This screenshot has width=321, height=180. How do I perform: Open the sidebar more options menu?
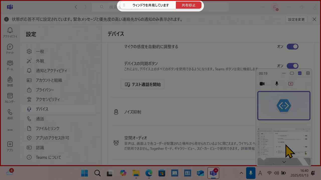click(x=10, y=130)
